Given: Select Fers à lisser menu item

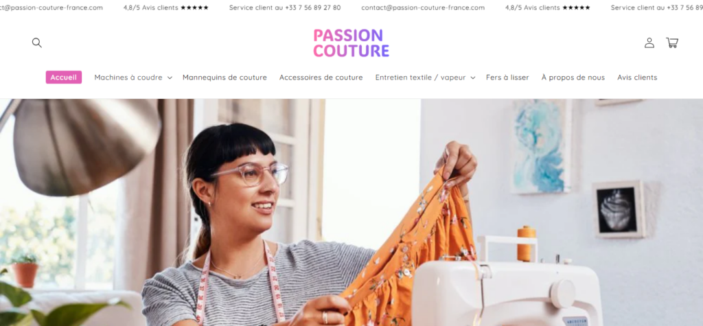Looking at the screenshot, I should pos(507,77).
